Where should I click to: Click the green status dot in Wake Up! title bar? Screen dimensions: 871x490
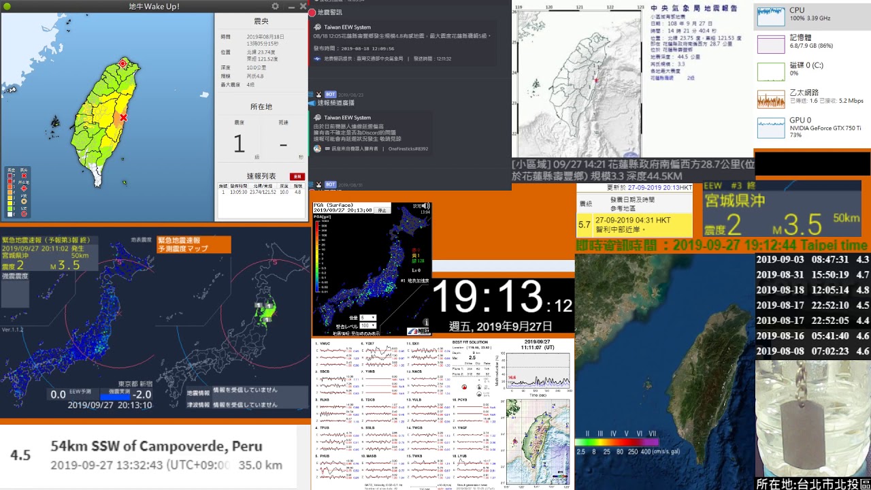[8, 6]
